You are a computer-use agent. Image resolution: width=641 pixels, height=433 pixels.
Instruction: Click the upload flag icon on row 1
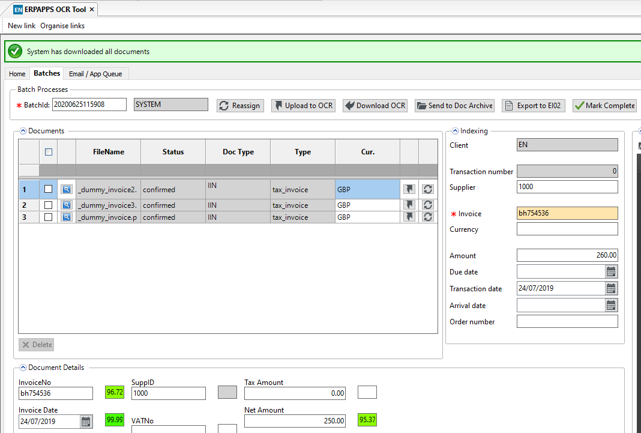coord(409,189)
